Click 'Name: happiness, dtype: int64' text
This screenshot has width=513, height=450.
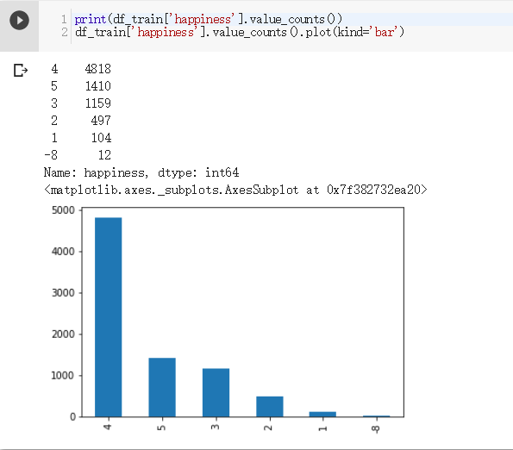[141, 172]
